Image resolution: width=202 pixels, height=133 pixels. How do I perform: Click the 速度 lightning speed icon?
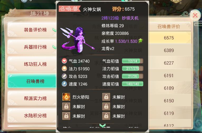click(64, 84)
